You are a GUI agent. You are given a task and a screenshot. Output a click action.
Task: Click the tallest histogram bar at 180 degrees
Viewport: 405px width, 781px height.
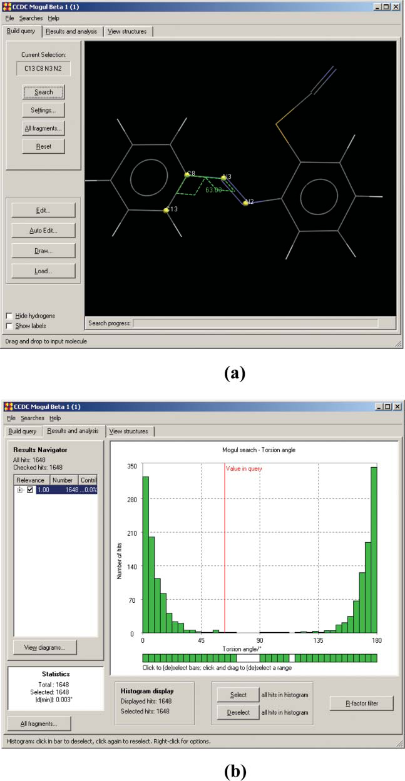[x=374, y=550]
